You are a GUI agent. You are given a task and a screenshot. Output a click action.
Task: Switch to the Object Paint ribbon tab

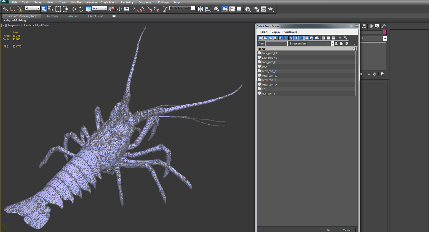(95, 16)
